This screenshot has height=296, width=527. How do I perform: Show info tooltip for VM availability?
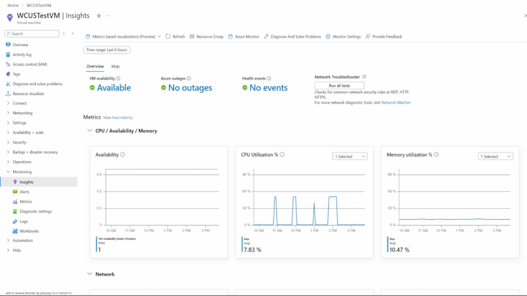coord(118,78)
